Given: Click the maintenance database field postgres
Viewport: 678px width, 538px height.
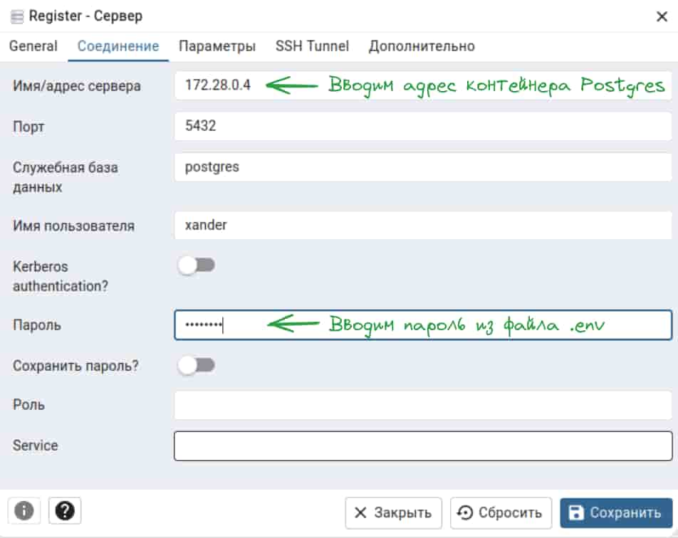Looking at the screenshot, I should 423,167.
